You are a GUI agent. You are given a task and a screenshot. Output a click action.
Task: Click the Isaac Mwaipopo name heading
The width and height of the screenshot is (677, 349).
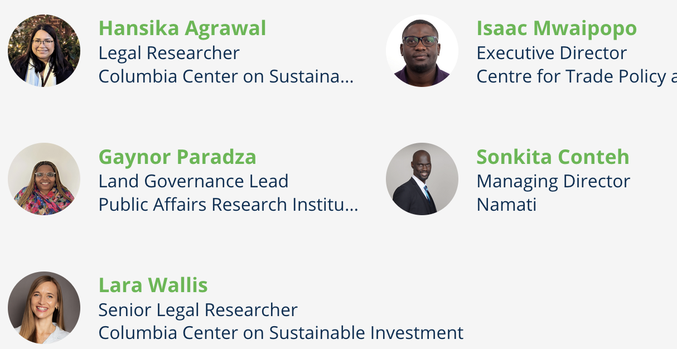tap(557, 28)
